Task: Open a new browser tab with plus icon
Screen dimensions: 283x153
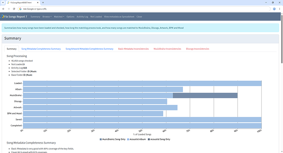Action: 43,2
